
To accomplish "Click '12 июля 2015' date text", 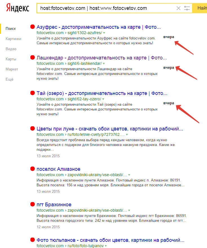I will pyautogui.click(x=48, y=227).
